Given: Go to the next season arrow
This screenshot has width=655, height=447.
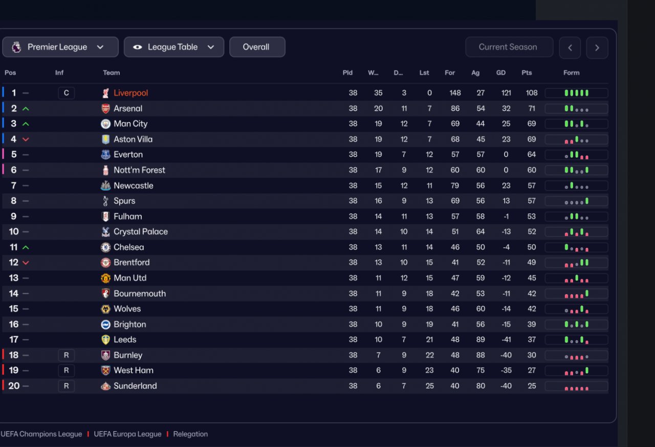Looking at the screenshot, I should (x=597, y=48).
